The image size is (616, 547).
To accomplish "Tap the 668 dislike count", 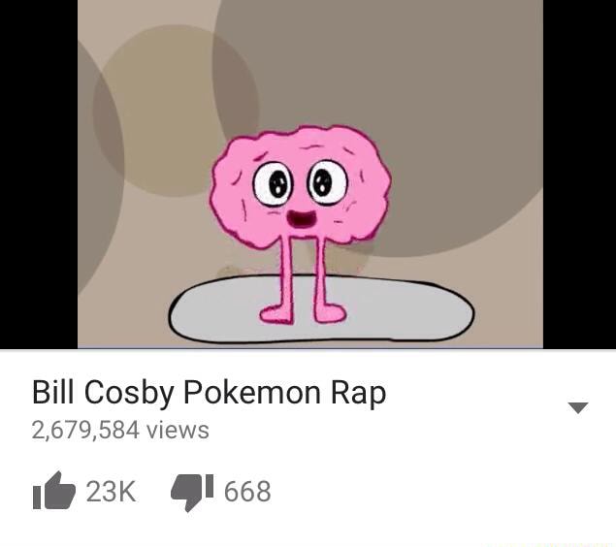I will [x=247, y=492].
